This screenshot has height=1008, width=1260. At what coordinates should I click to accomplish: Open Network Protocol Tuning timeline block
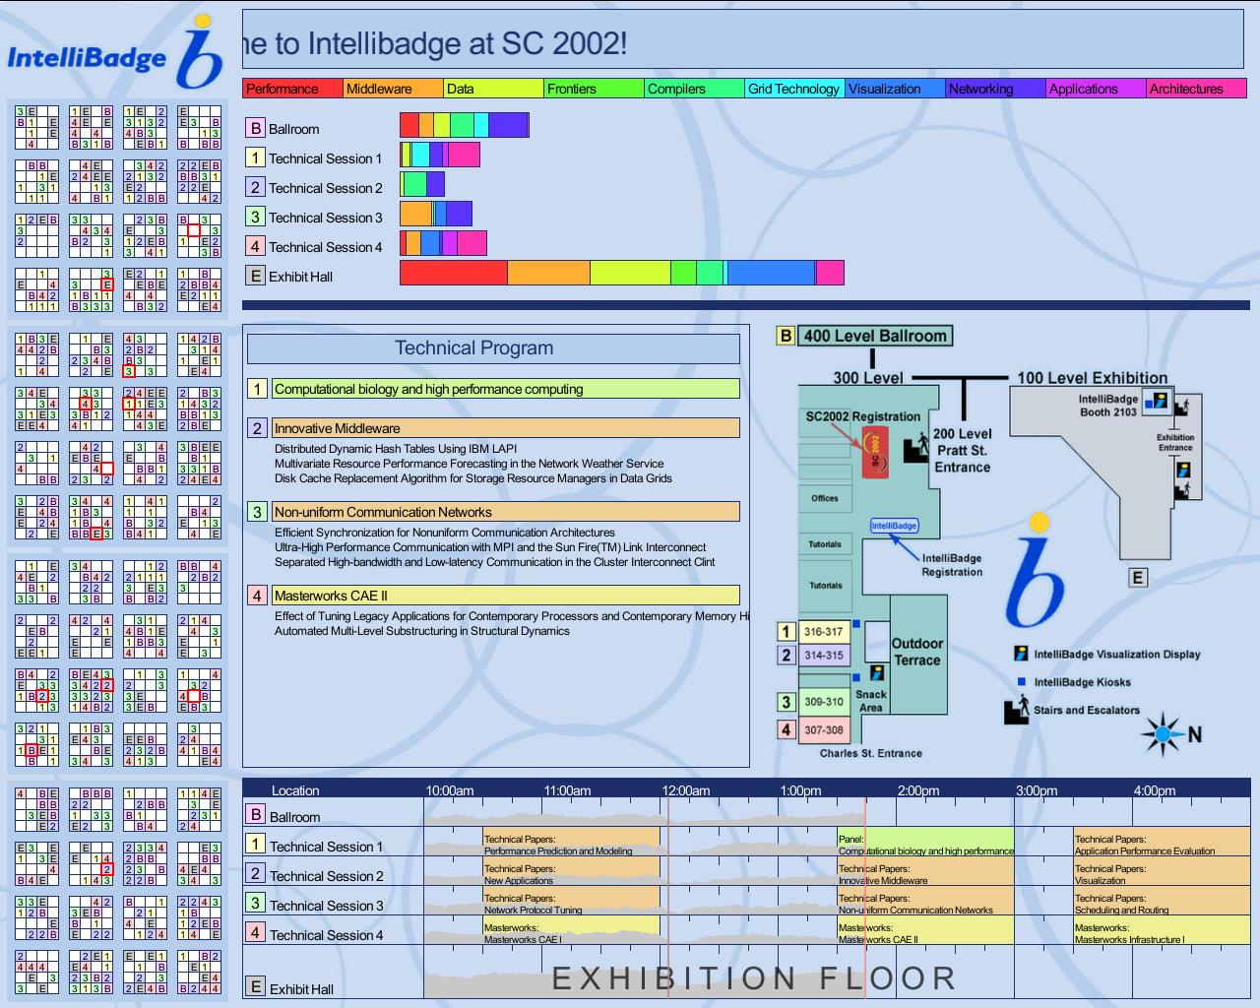[571, 901]
